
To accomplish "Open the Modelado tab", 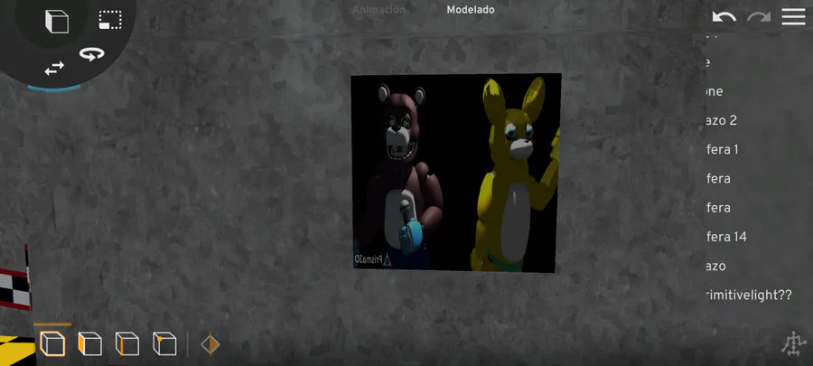I will click(x=471, y=10).
